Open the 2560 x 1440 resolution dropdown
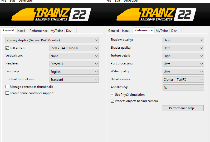Viewport: 210px width, 142px height. (x=74, y=48)
